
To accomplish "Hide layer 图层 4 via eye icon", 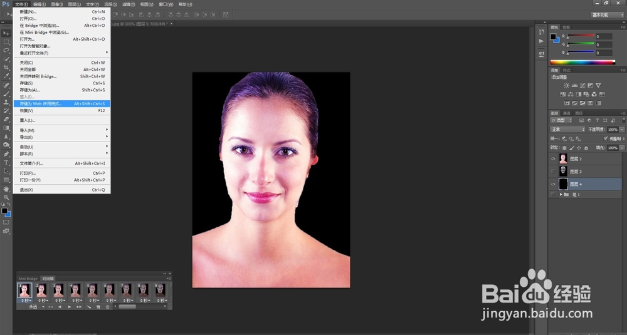I will (x=553, y=184).
